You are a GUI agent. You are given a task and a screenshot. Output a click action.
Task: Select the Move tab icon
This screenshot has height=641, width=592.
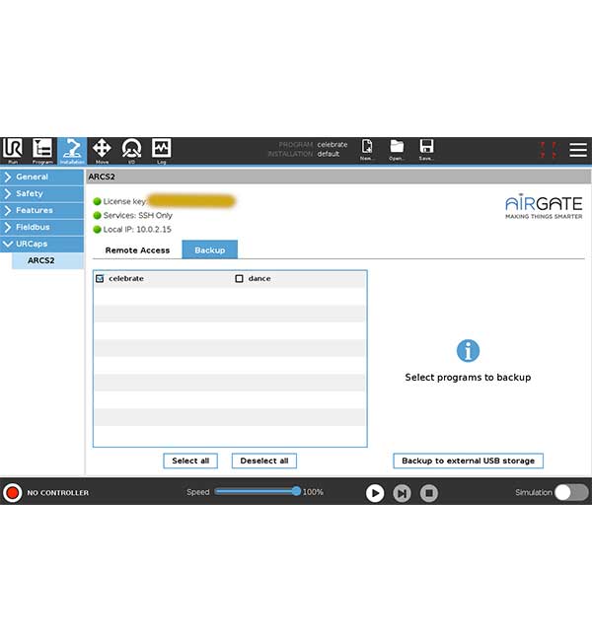coord(102,150)
